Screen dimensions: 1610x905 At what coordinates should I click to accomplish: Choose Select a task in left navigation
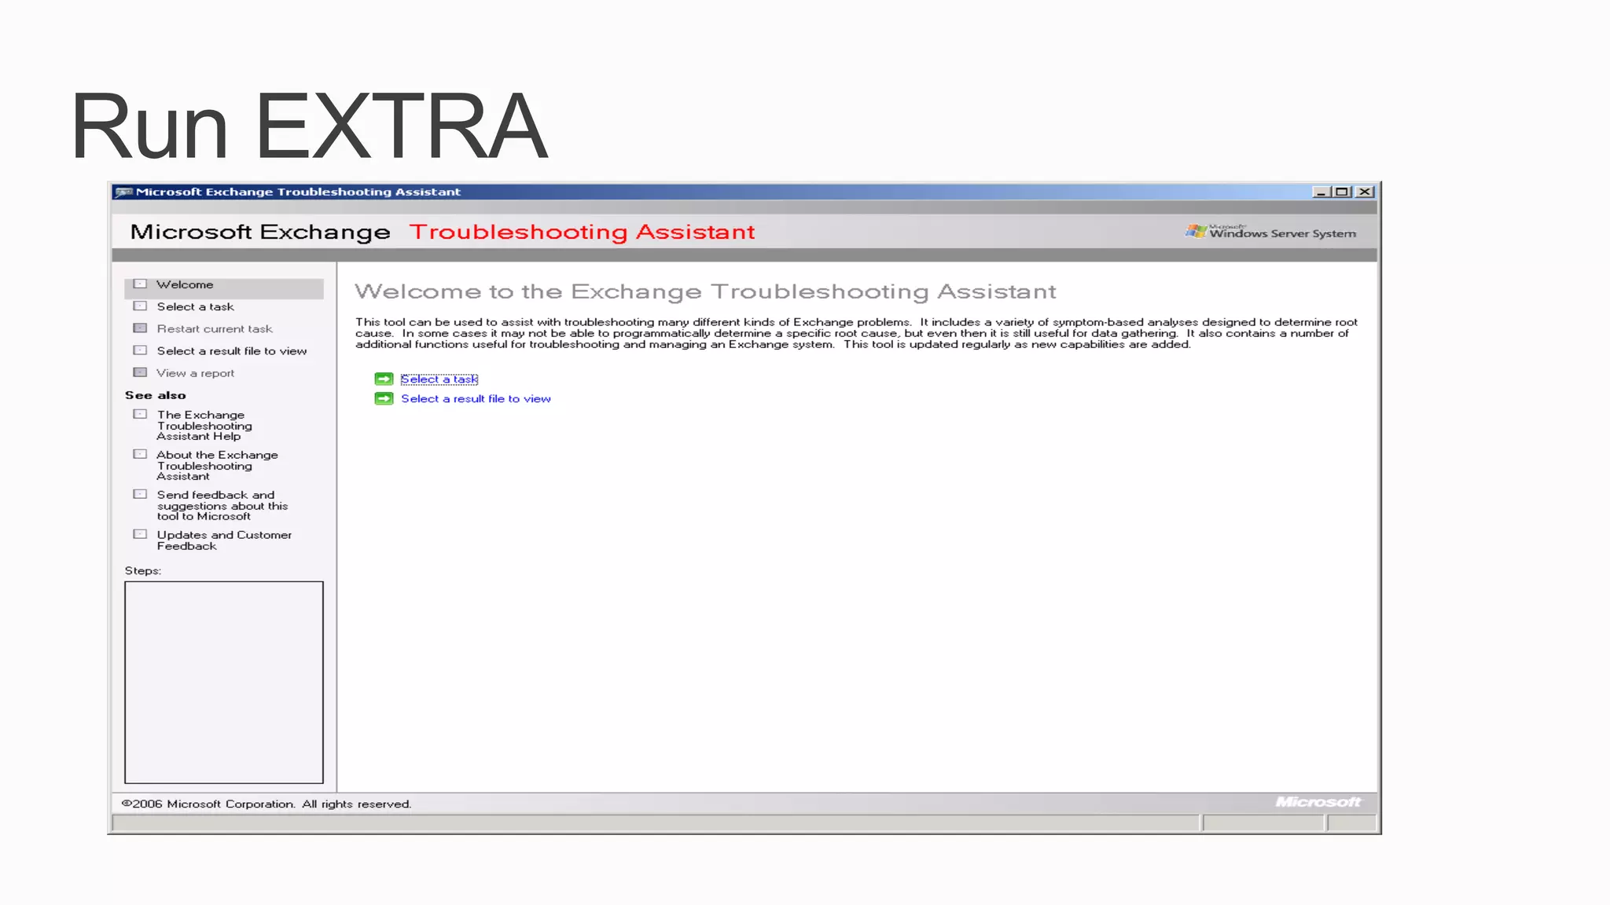click(x=195, y=306)
